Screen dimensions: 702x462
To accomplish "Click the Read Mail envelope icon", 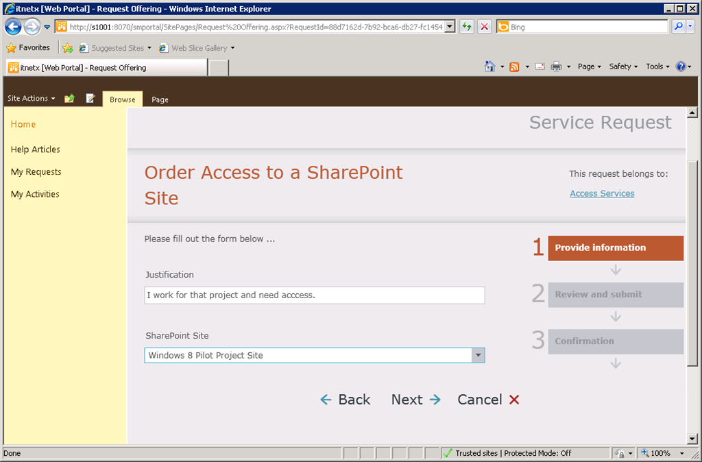I will [540, 66].
